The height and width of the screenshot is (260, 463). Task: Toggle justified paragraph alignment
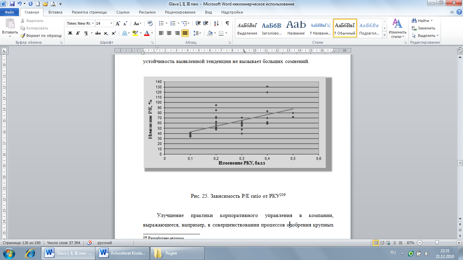click(185, 33)
